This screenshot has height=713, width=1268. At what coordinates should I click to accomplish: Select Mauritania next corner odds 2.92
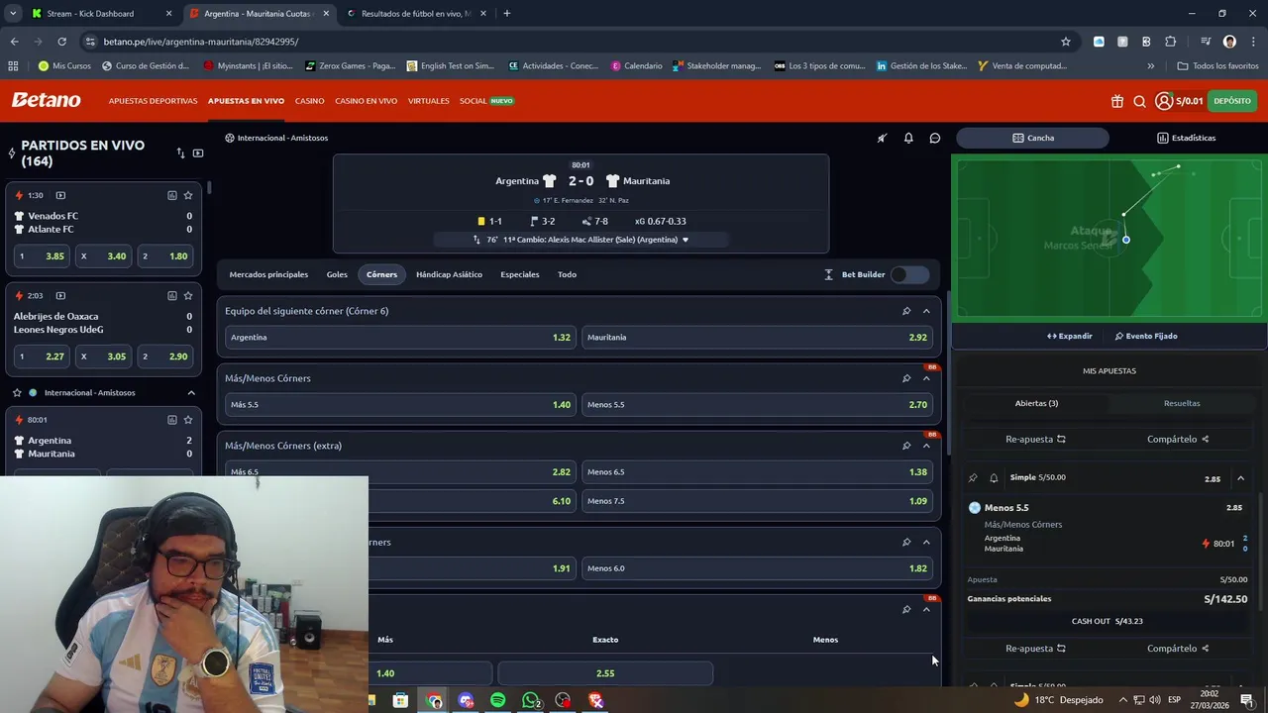(x=757, y=338)
